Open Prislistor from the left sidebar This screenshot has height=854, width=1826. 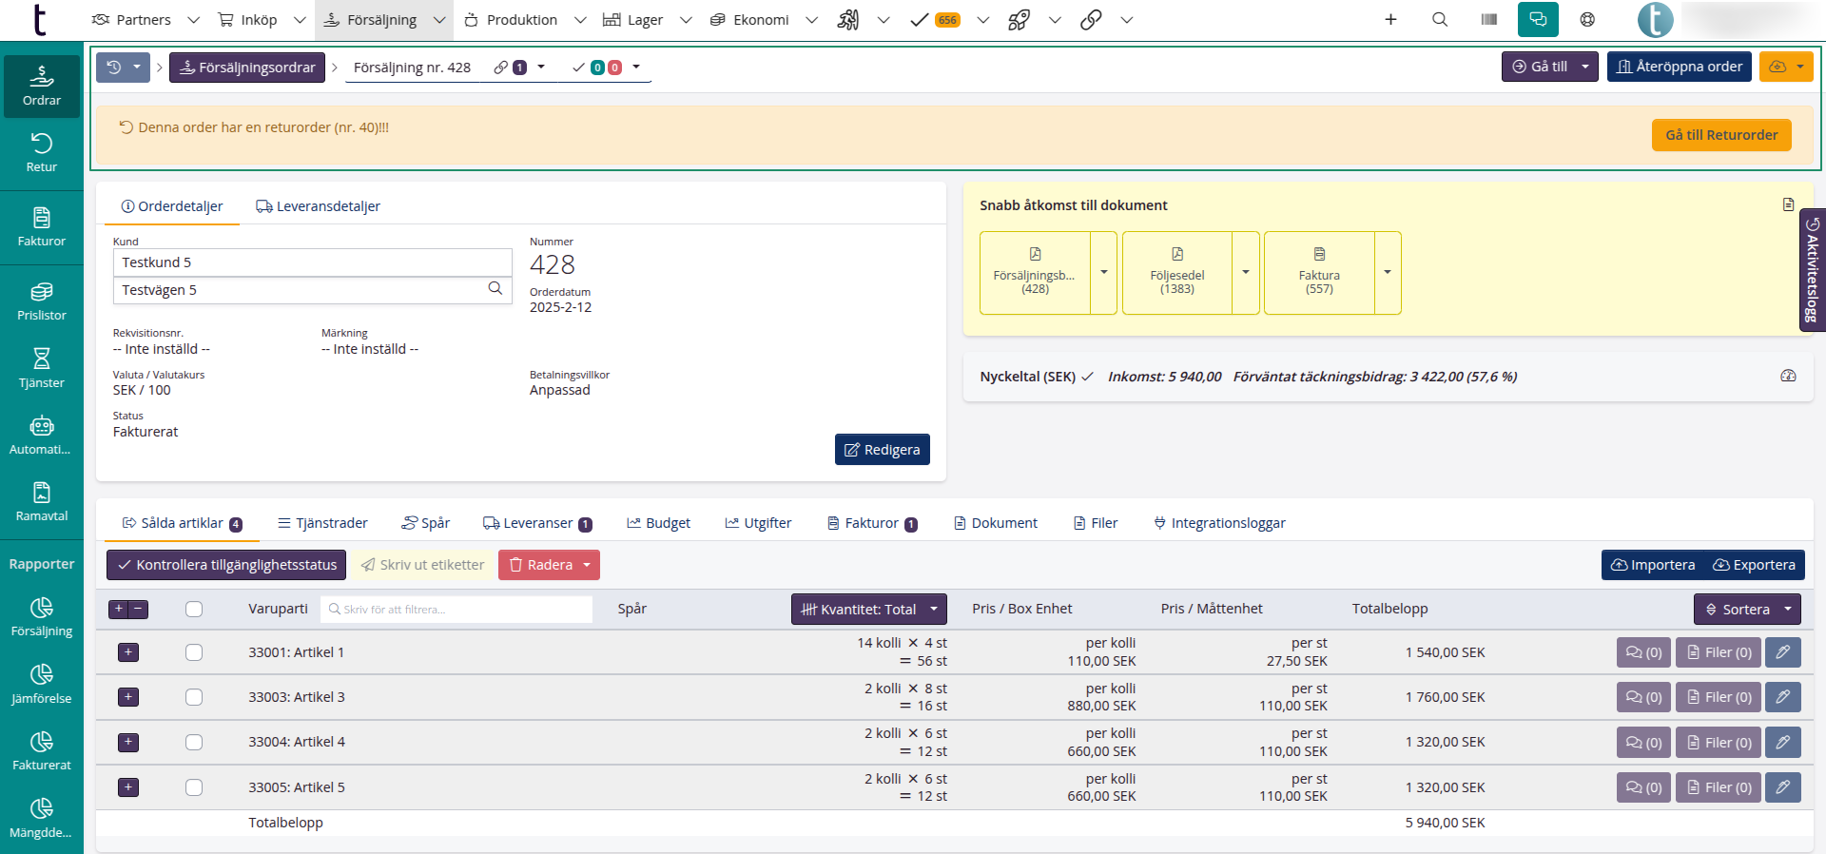click(41, 301)
